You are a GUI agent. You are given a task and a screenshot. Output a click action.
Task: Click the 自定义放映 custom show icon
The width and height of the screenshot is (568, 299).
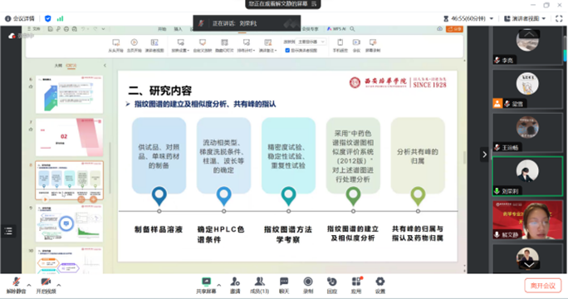pyautogui.click(x=203, y=46)
